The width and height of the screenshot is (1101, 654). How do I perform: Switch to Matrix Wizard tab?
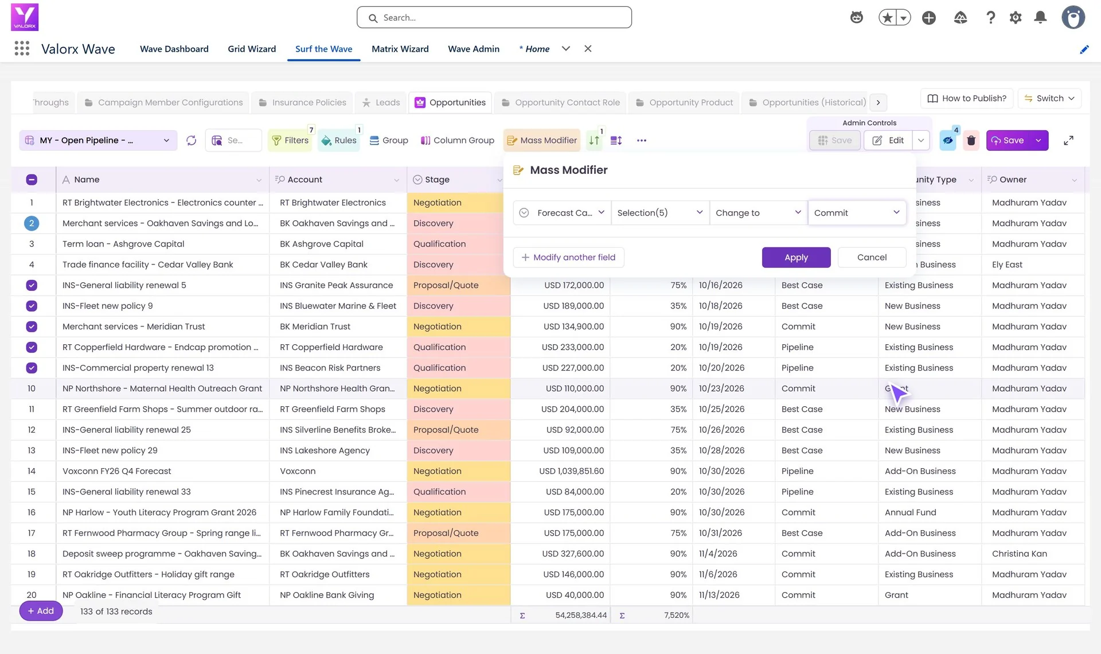400,49
